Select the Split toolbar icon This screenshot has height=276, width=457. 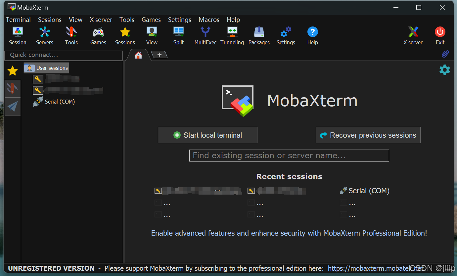click(178, 36)
